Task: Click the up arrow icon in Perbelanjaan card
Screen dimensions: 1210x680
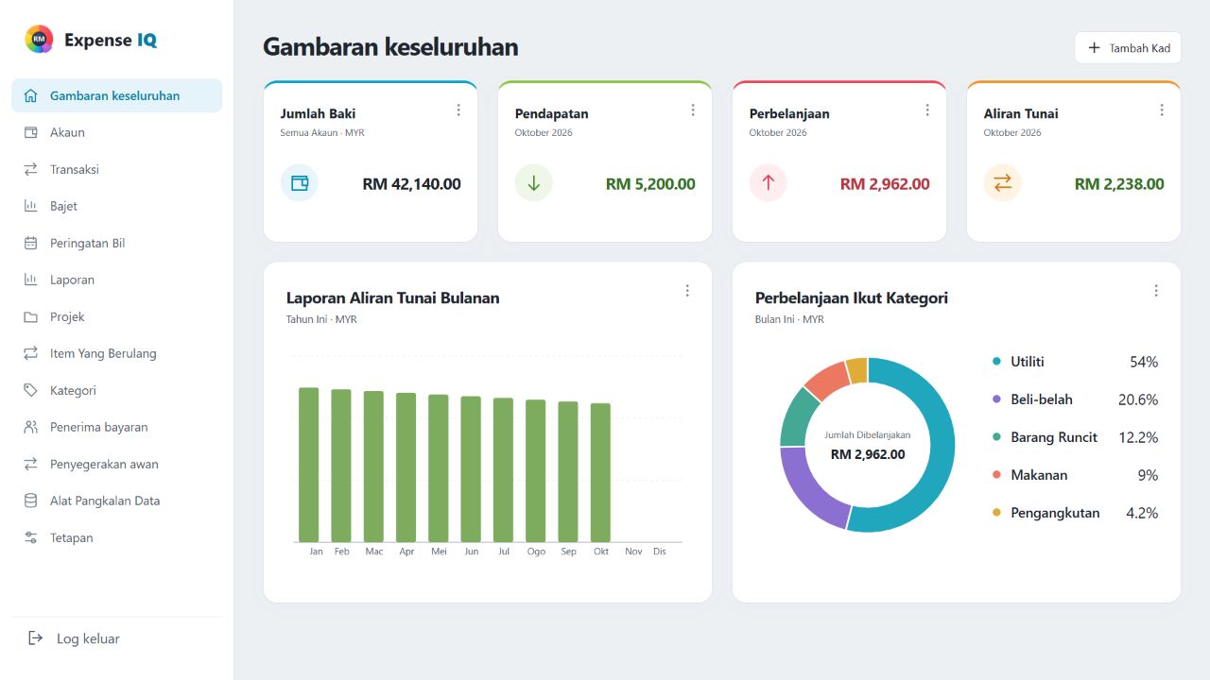Action: click(769, 183)
